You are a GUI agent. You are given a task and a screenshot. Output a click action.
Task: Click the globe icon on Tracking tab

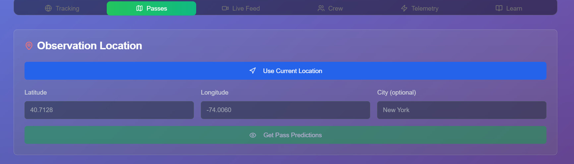(x=48, y=8)
